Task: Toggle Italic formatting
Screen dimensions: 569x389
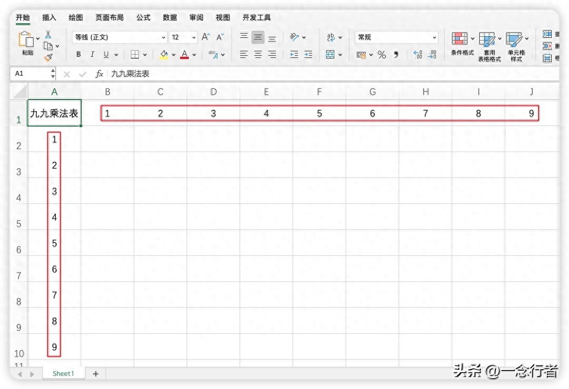Action: 92,55
